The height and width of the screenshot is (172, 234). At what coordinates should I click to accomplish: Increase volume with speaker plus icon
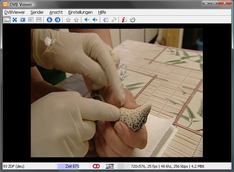point(95,20)
